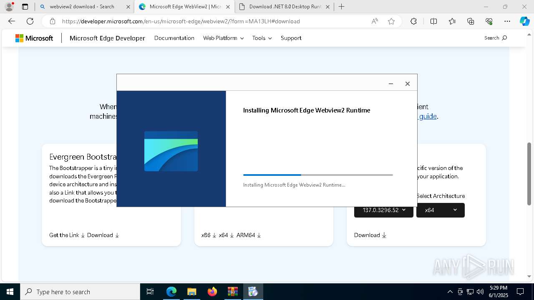Open the Extensions puzzle icon

point(413,21)
